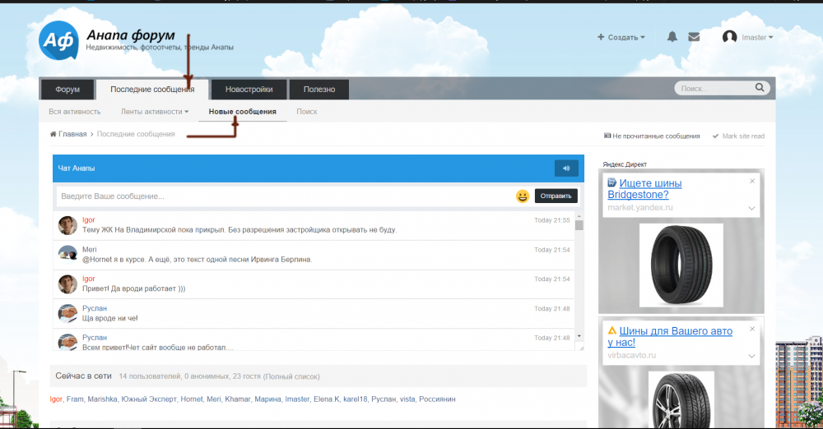The image size is (823, 429).
Task: Click the Отправить button
Action: [x=556, y=196]
